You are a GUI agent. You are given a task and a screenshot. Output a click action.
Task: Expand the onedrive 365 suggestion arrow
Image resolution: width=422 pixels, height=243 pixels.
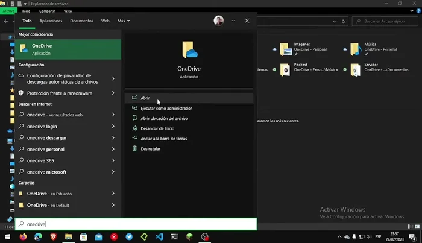pos(113,160)
